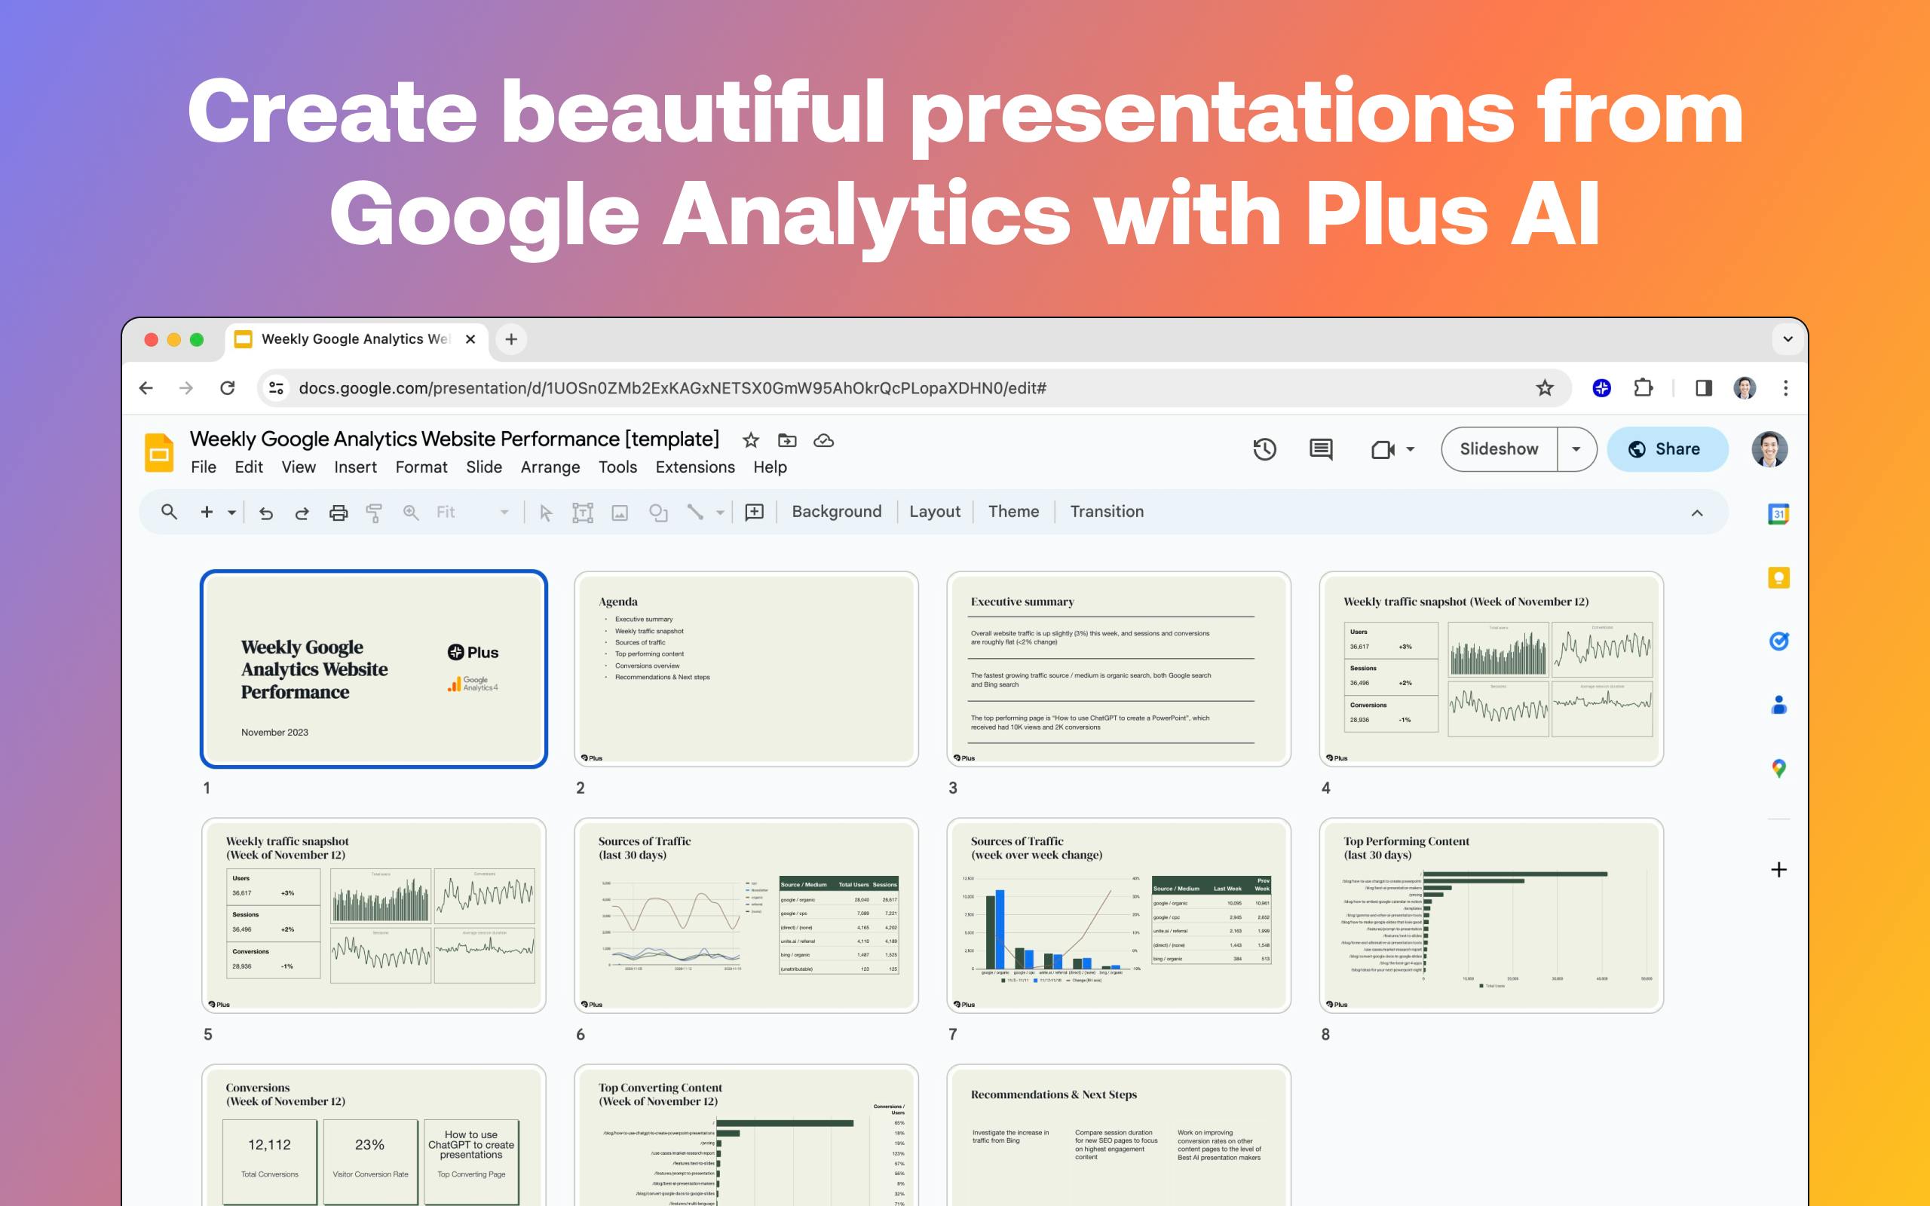Insert a text box
The width and height of the screenshot is (1930, 1206).
coord(583,512)
